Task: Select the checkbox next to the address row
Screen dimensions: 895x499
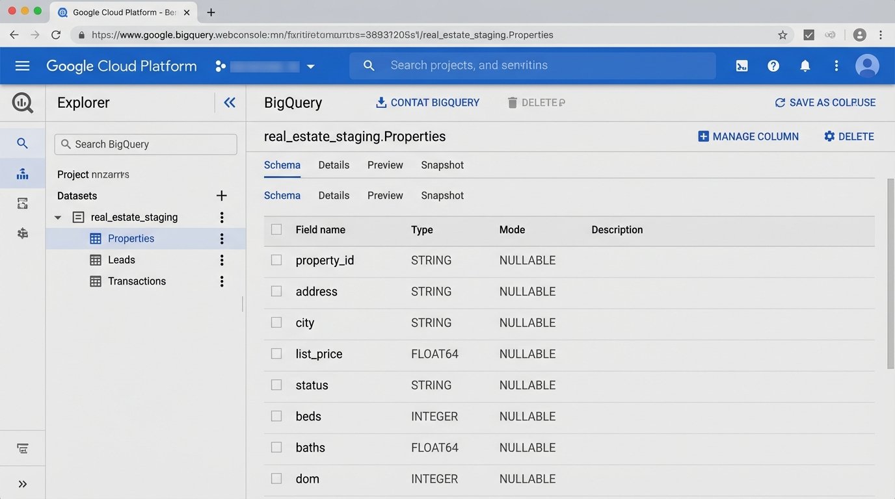Action: pyautogui.click(x=276, y=291)
